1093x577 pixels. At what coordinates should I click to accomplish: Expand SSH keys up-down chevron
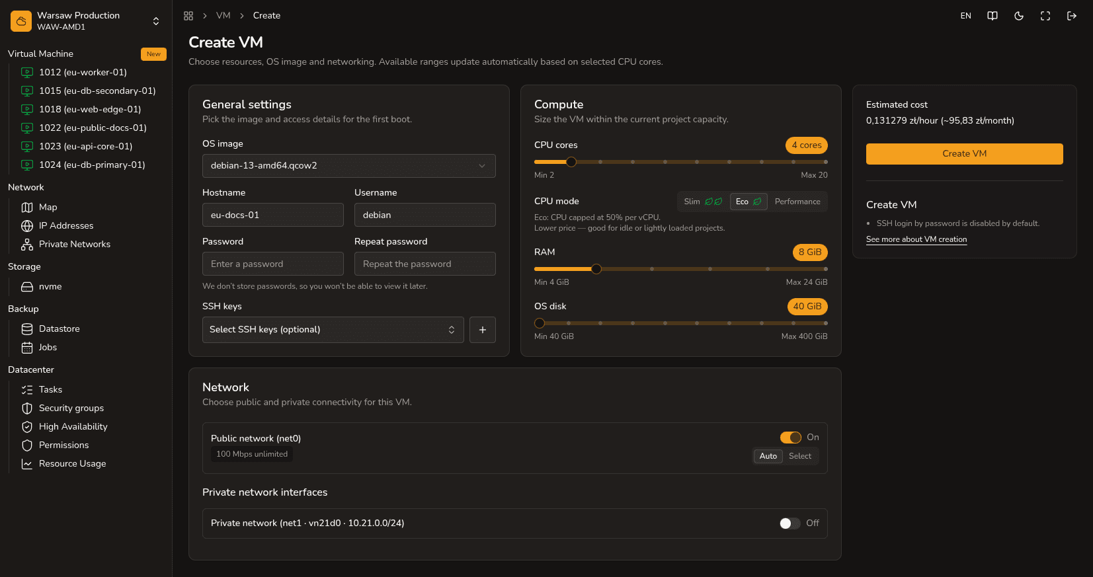pyautogui.click(x=452, y=330)
